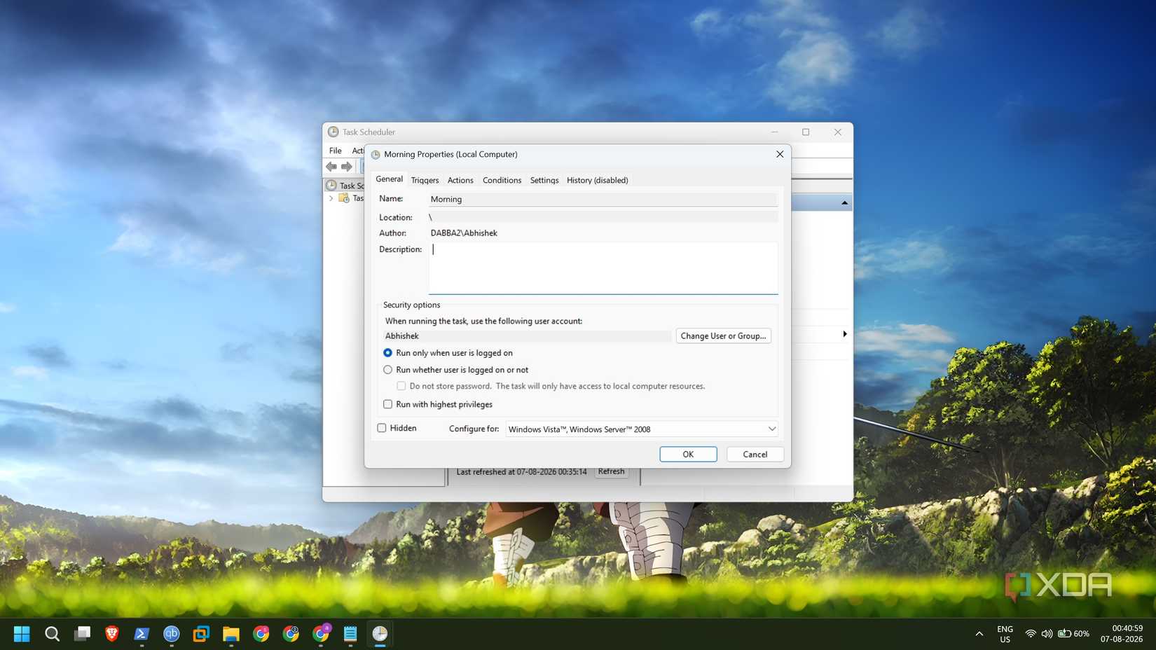Open the Settings tab
This screenshot has width=1156, height=650.
pyautogui.click(x=544, y=180)
